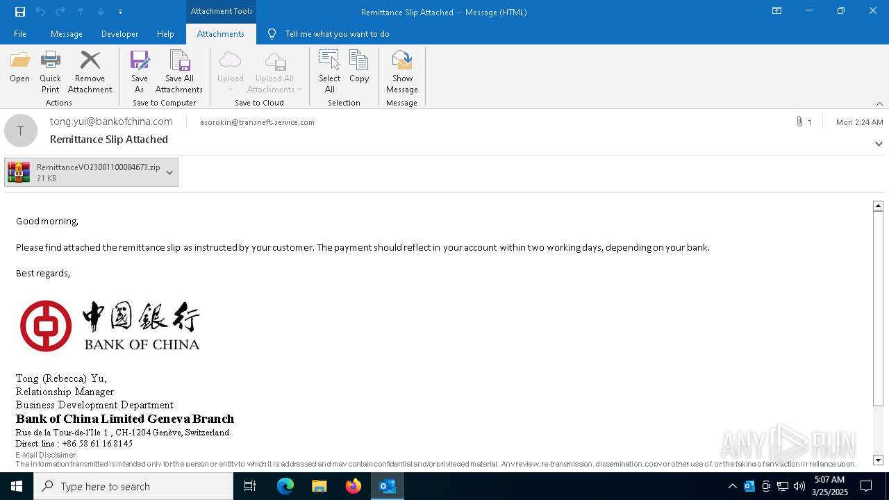
Task: Launch Microsoft Edge from taskbar
Action: point(285,486)
